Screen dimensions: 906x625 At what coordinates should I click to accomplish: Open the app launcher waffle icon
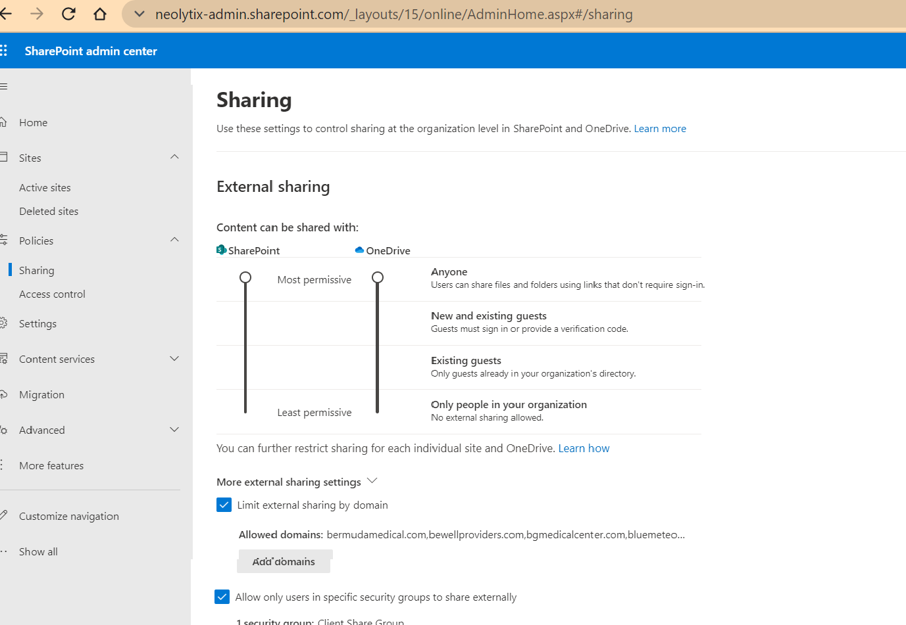point(4,51)
